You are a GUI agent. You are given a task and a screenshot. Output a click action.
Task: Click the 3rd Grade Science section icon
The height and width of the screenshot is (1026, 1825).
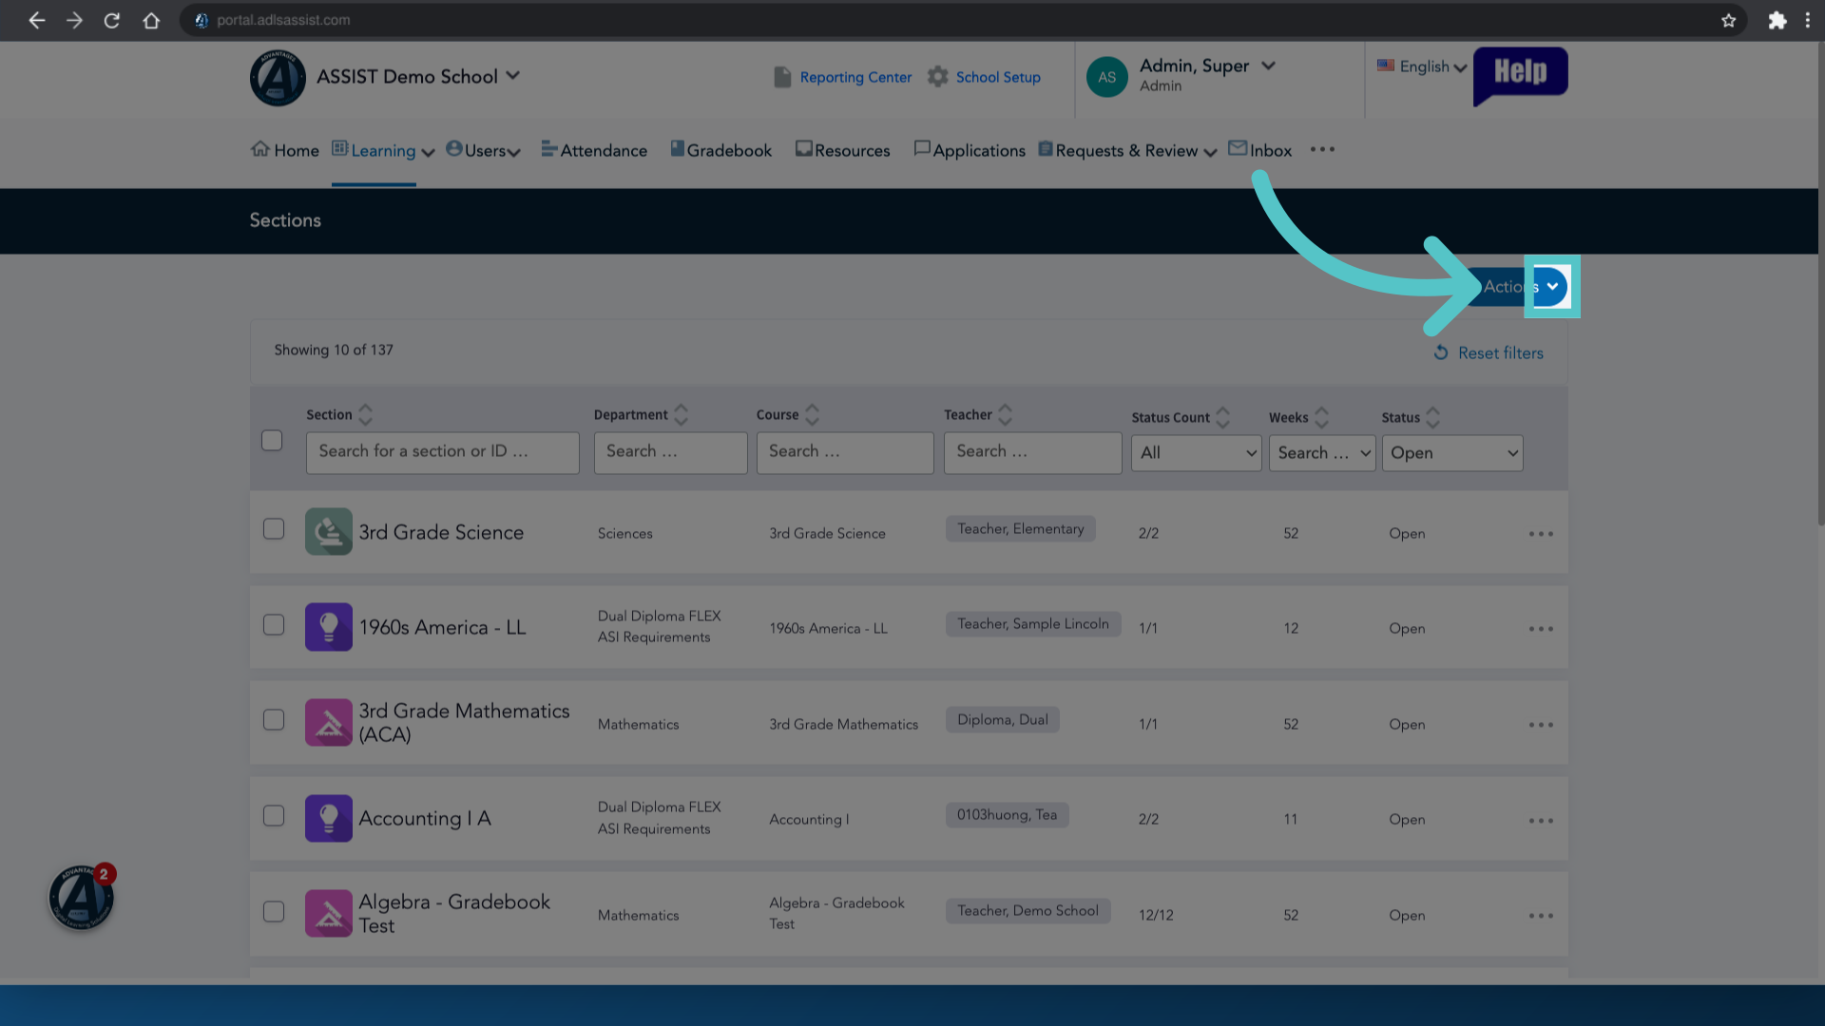329,532
